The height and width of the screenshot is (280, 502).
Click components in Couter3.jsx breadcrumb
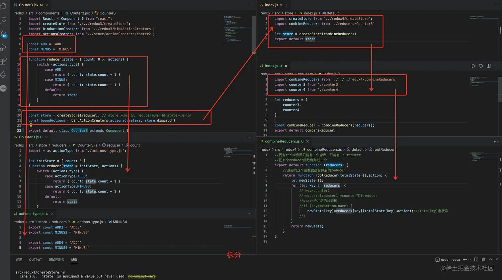pyautogui.click(x=49, y=13)
